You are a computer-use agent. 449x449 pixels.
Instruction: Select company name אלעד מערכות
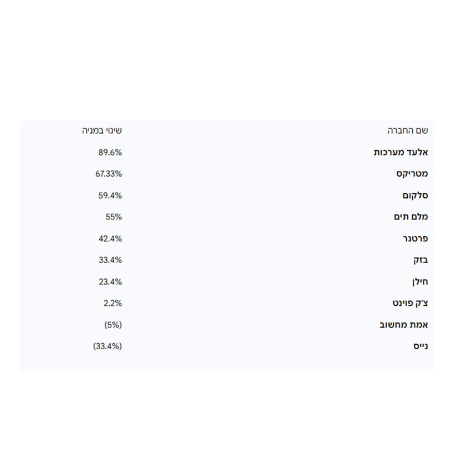coord(401,152)
